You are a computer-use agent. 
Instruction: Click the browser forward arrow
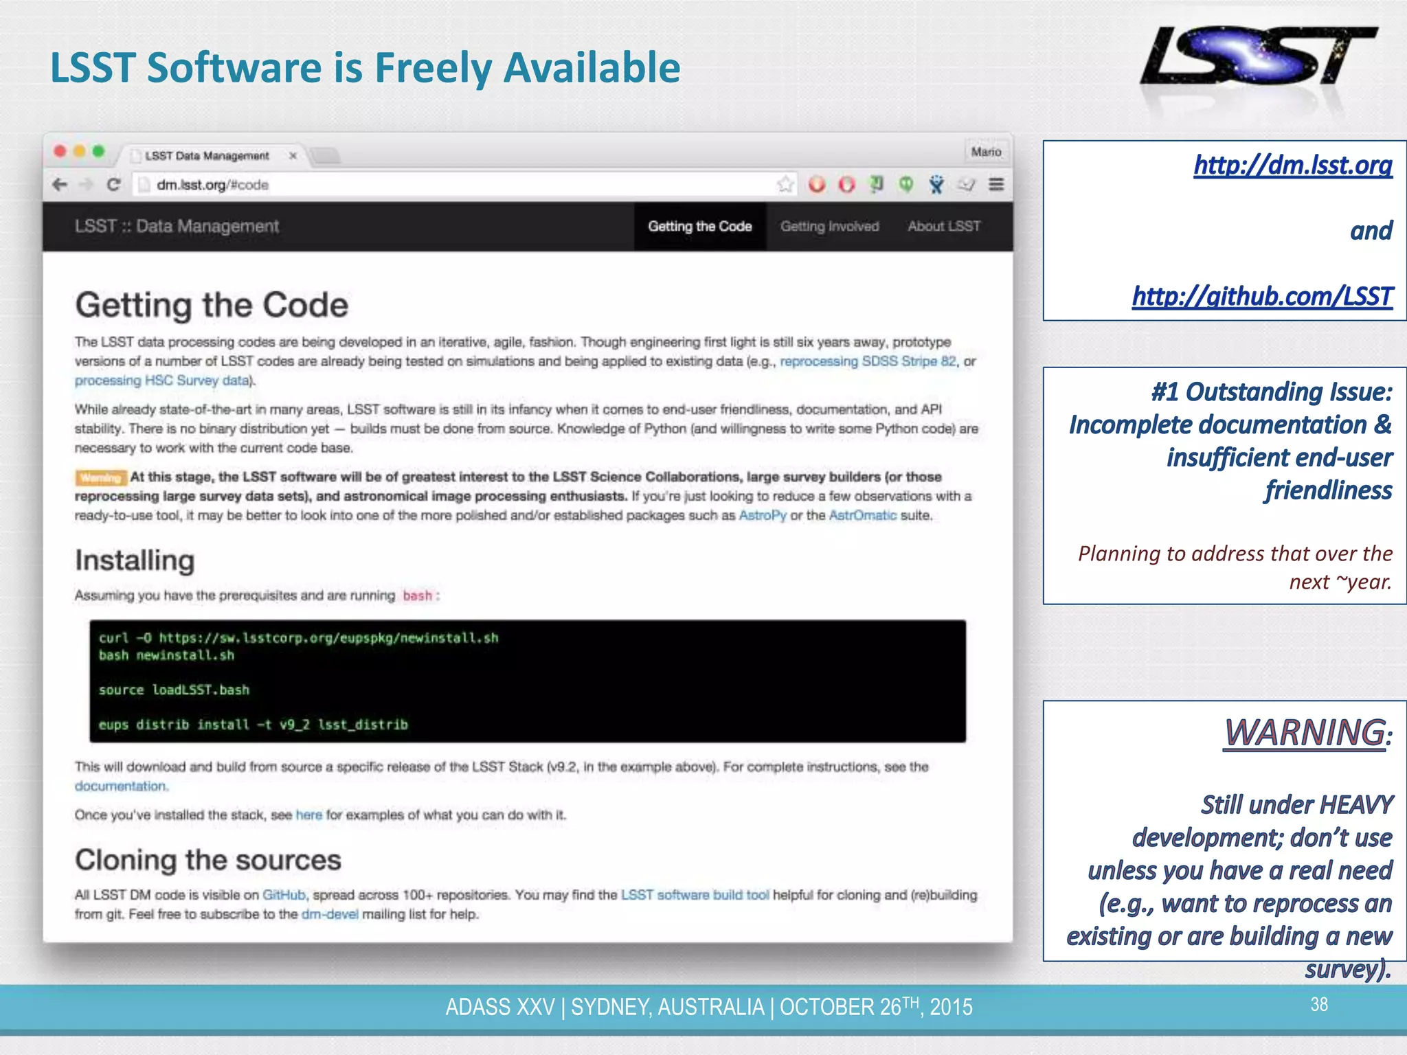tap(86, 184)
